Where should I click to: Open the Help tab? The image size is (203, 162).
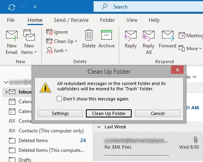tap(154, 20)
